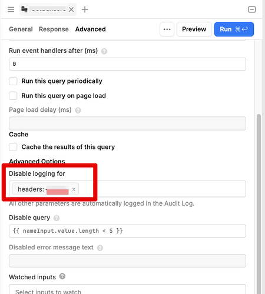Image resolution: width=265 pixels, height=294 pixels.
Task: Collapse the query editor panel
Action: tap(251, 9)
